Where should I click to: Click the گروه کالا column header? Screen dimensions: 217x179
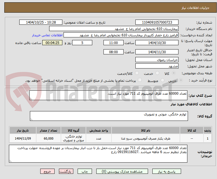[x=74, y=130]
